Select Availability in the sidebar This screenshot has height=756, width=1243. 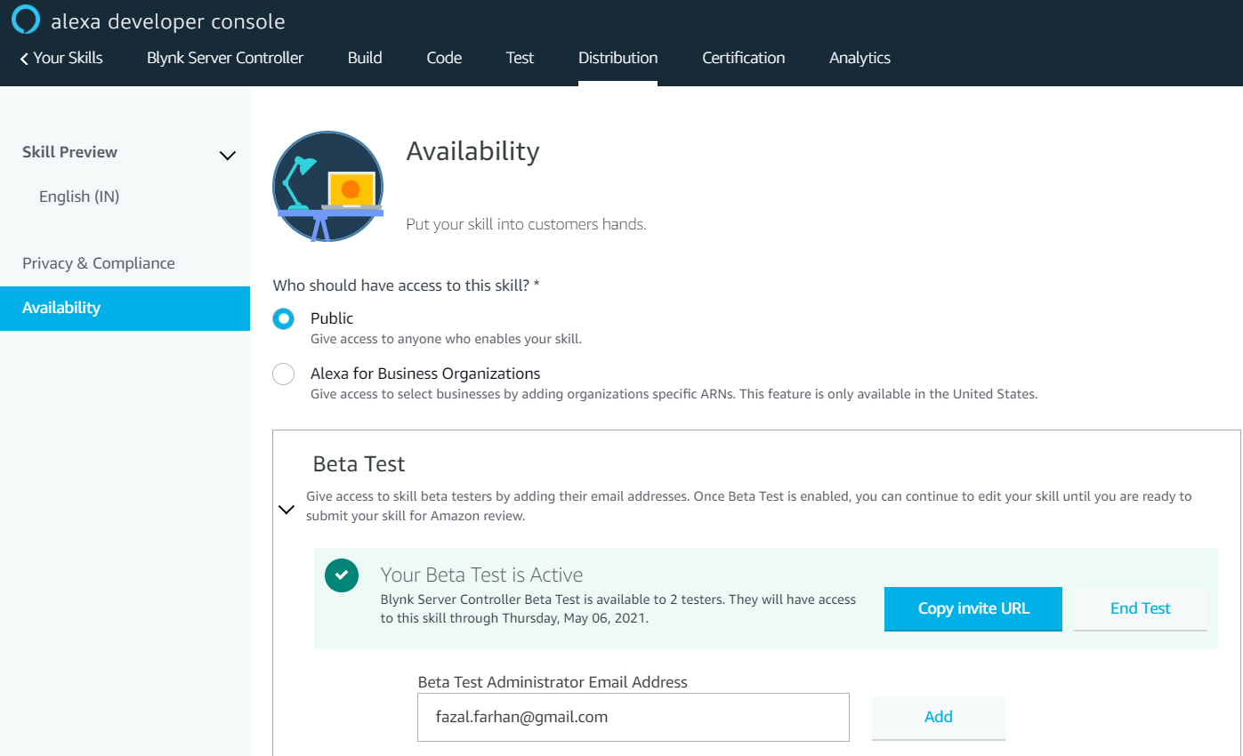coord(125,308)
